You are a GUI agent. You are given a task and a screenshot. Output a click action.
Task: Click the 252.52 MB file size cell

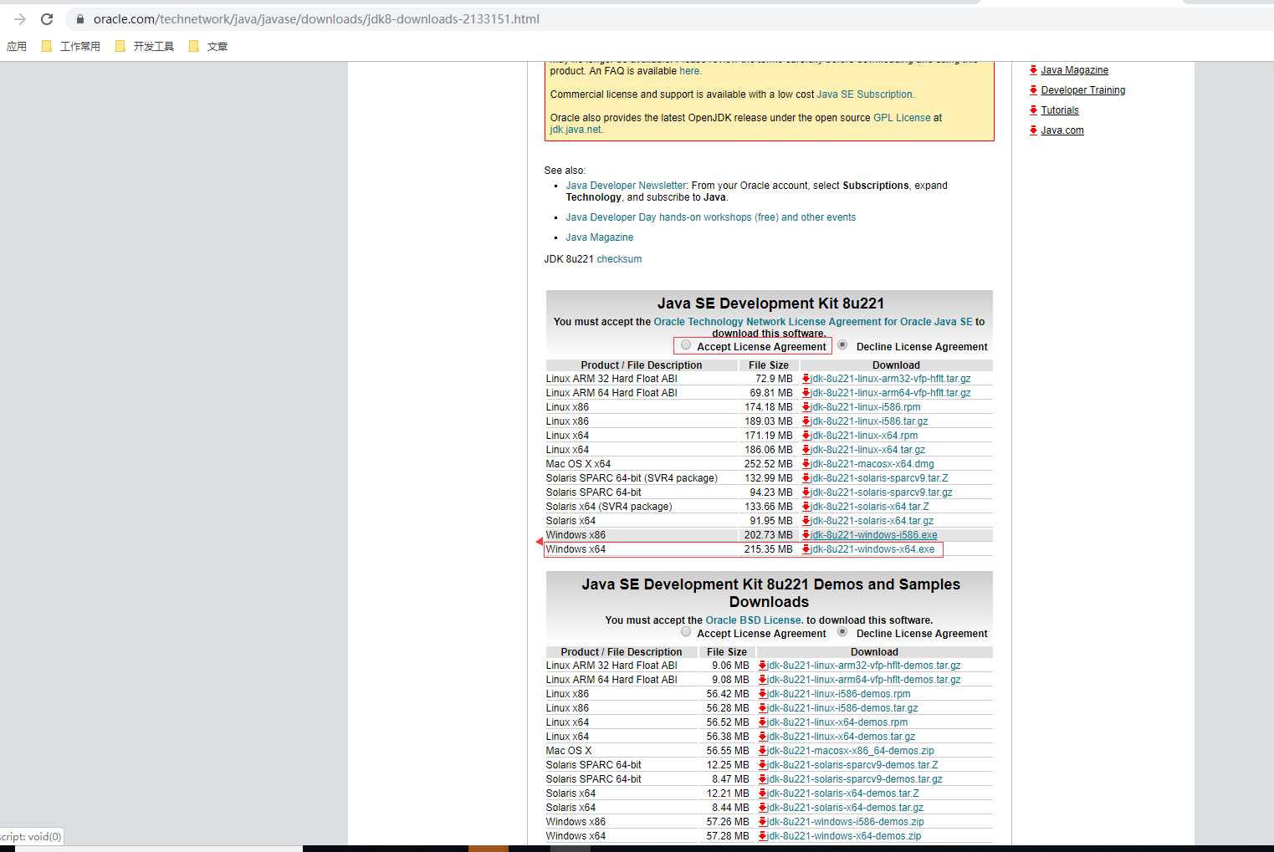click(768, 464)
